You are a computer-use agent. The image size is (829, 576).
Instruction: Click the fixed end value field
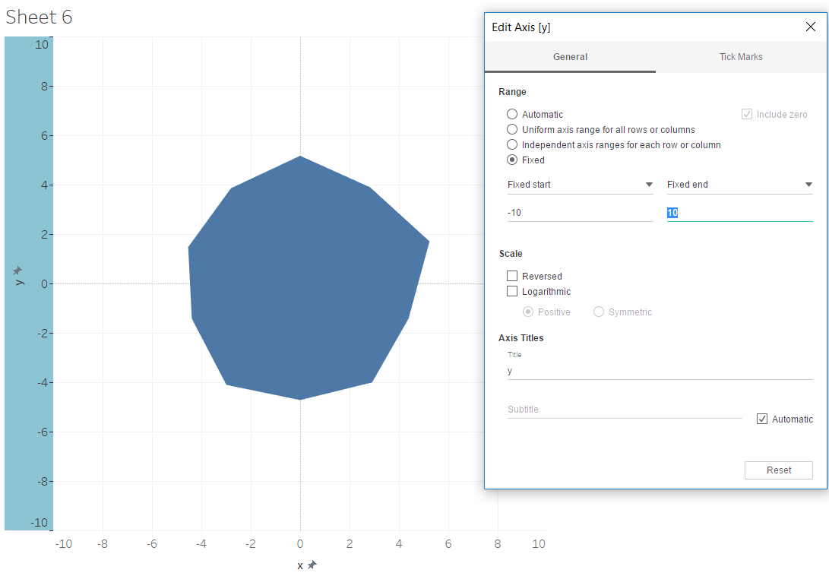pyautogui.click(x=739, y=213)
